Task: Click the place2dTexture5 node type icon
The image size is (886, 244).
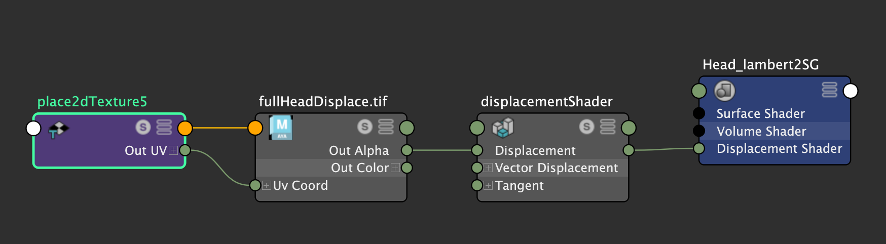Action: pos(58,129)
